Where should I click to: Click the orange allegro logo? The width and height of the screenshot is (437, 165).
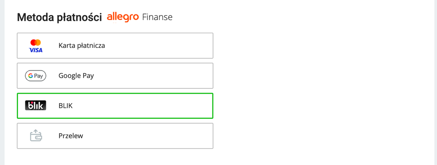coord(123,17)
